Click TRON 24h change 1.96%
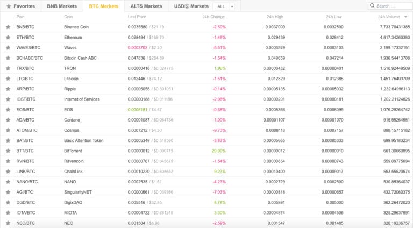This screenshot has width=413, height=228. point(220,68)
